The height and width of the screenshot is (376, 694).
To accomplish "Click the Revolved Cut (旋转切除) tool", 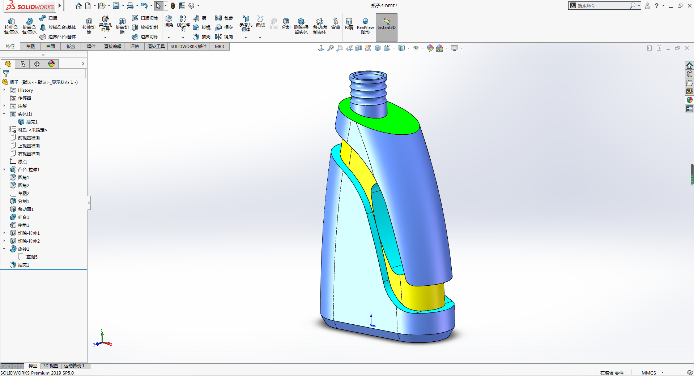I will (x=122, y=26).
